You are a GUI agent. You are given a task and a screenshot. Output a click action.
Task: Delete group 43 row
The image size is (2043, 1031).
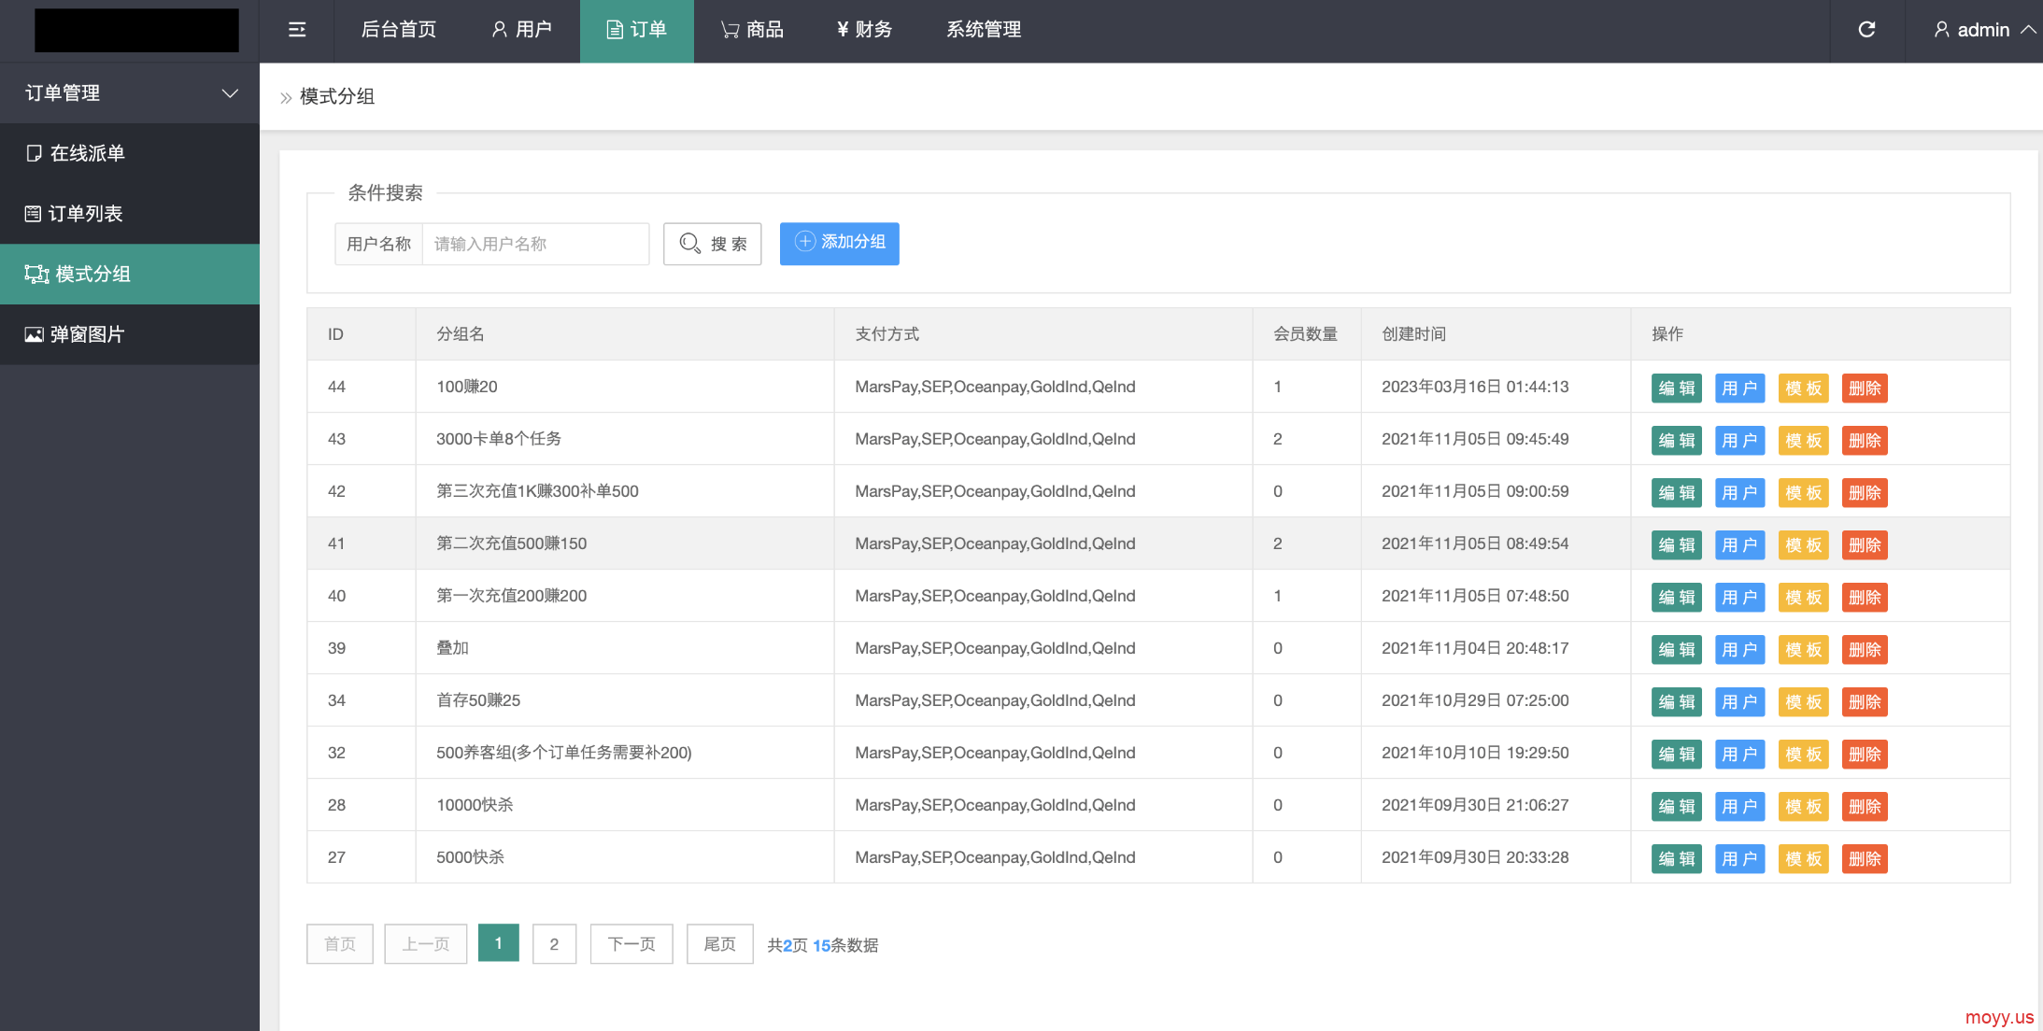click(1865, 441)
